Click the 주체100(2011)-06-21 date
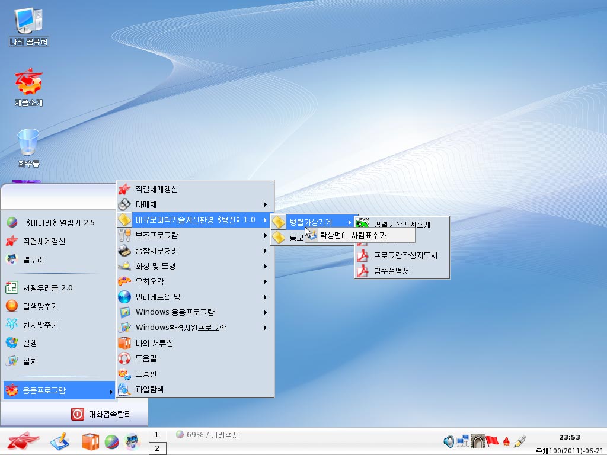The width and height of the screenshot is (607, 455). [x=571, y=451]
